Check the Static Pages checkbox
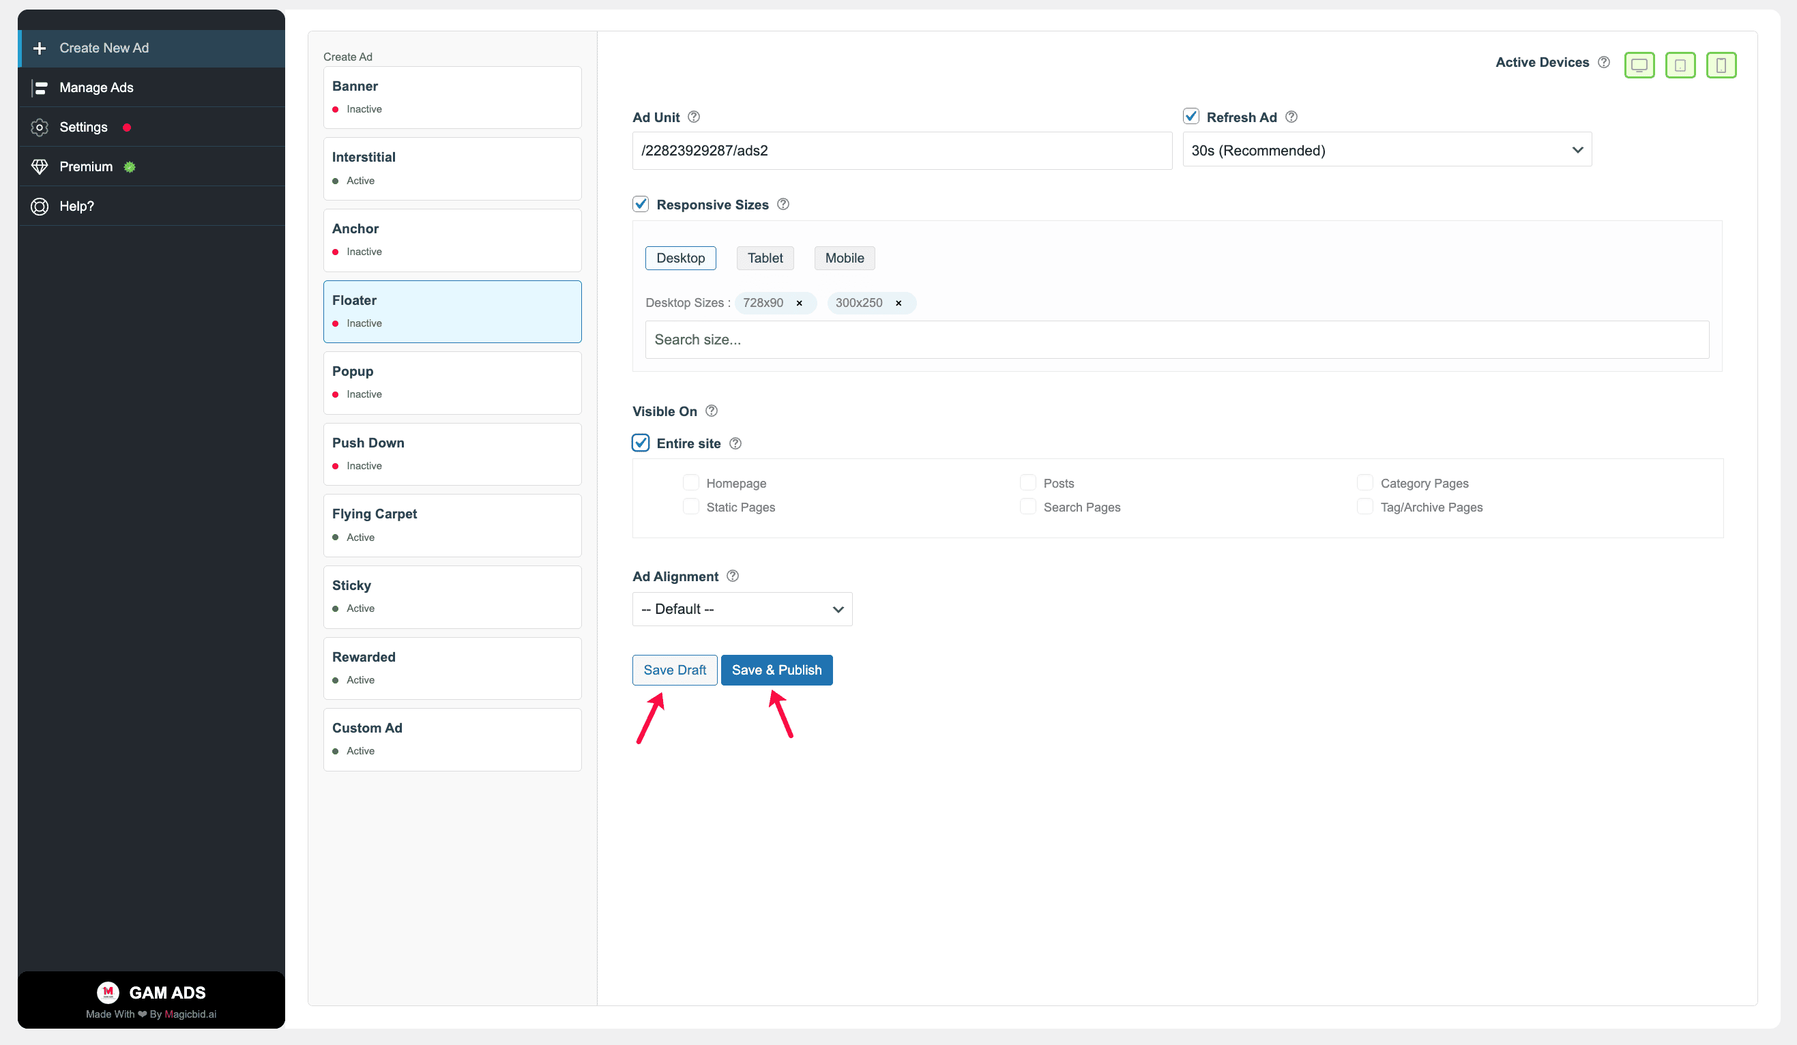The image size is (1797, 1045). click(691, 507)
